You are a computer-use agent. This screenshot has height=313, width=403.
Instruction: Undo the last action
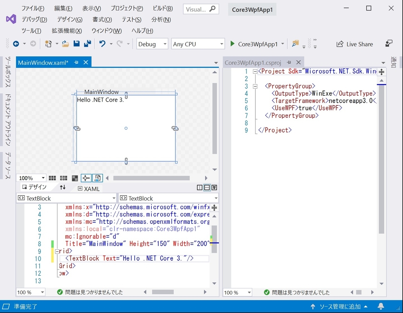pyautogui.click(x=102, y=44)
